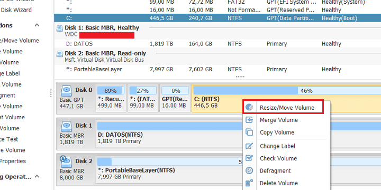381x190 pixels.
Task: Click Move Volume in the left sidebar
Action: (20, 41)
